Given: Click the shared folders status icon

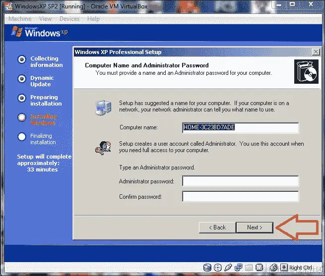Looking at the screenshot, I should pyautogui.click(x=249, y=268).
